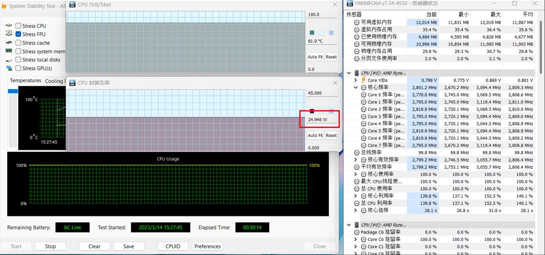Click the disk drive icon beside Stress local disks
This screenshot has height=255, width=545.
[x=9, y=59]
